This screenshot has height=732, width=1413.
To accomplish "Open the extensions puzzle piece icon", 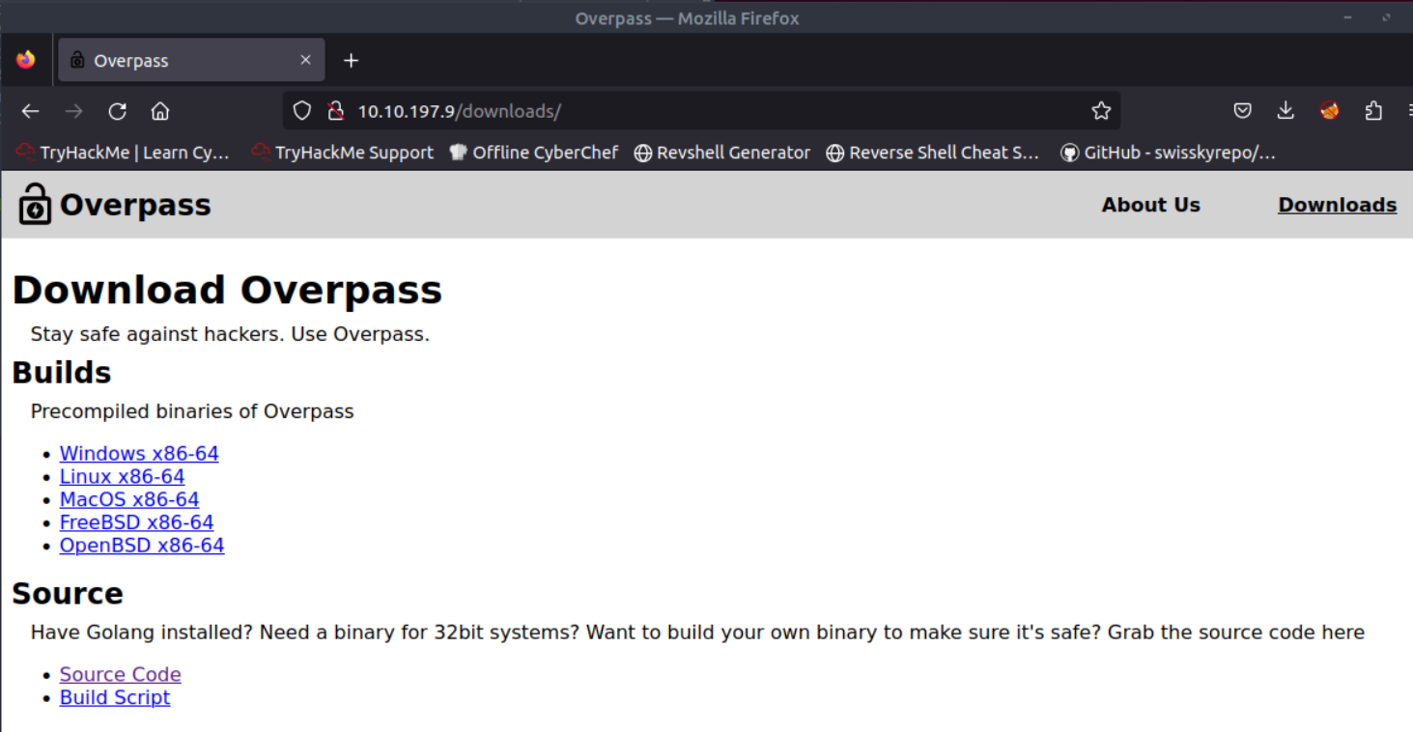I will (1373, 111).
